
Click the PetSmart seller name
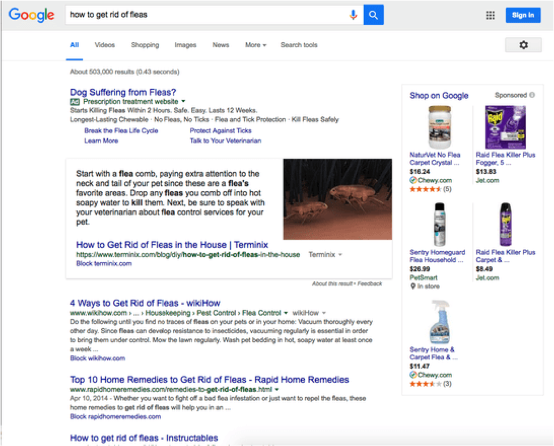(423, 278)
